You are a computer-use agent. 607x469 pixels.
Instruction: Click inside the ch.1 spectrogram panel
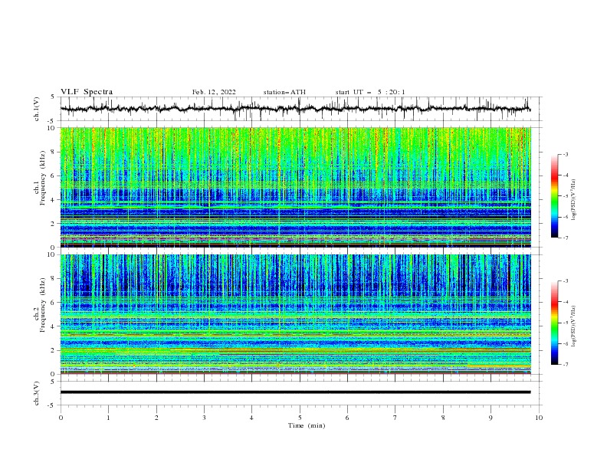[295, 187]
